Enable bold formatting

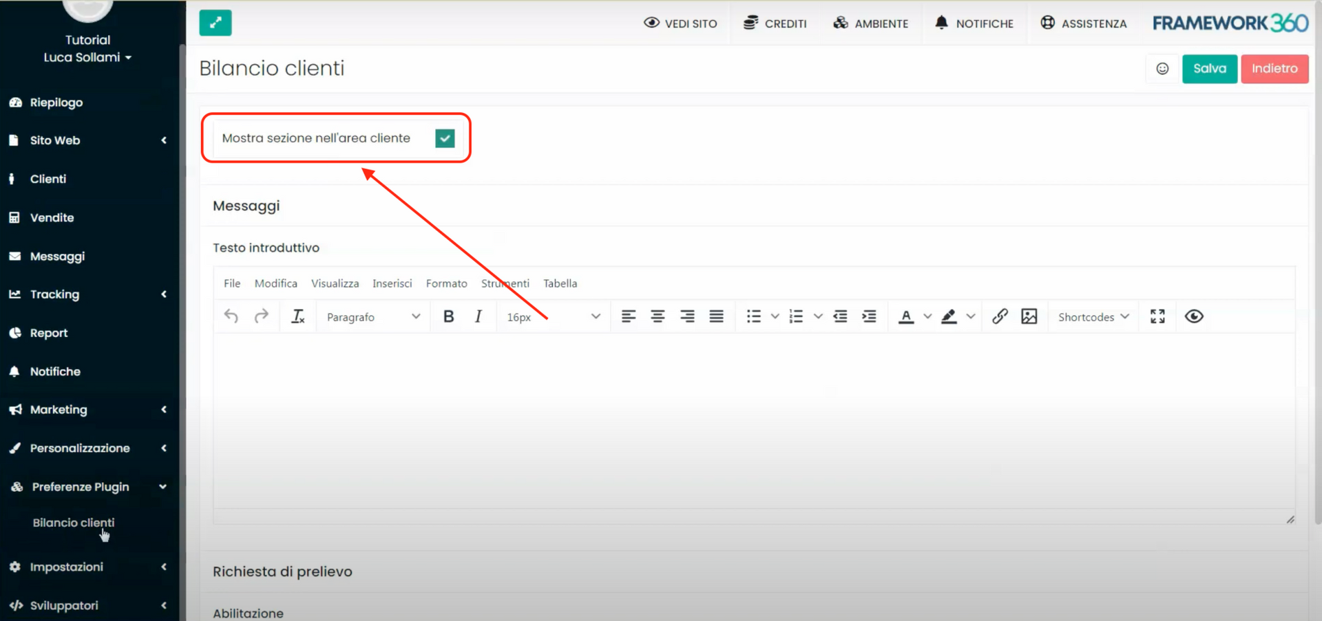pyautogui.click(x=448, y=316)
